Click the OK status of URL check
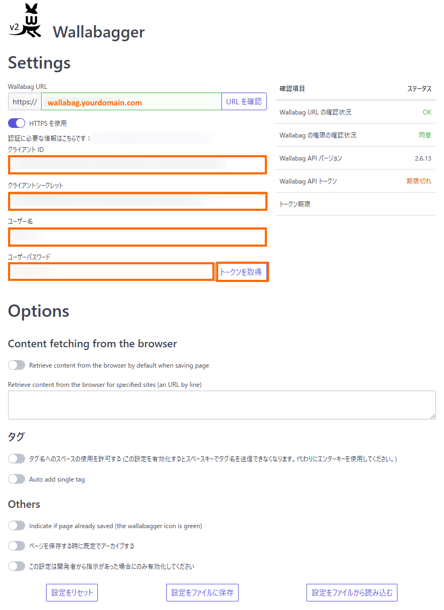 tap(427, 112)
